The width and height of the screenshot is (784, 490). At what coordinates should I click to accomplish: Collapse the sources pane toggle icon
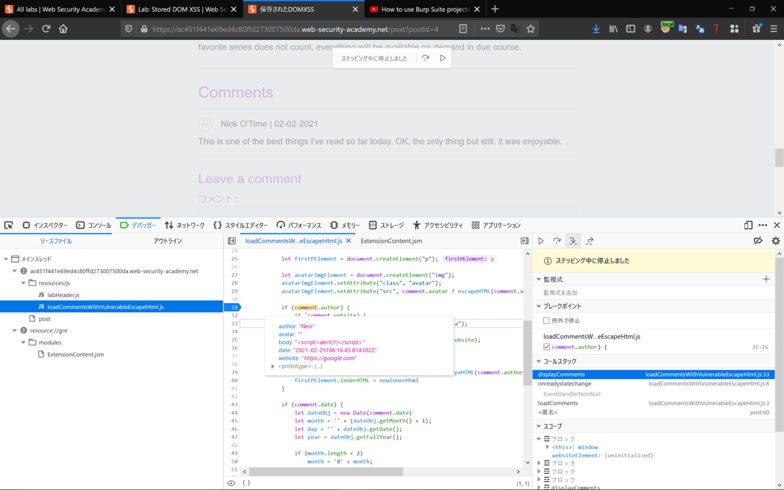pos(231,241)
